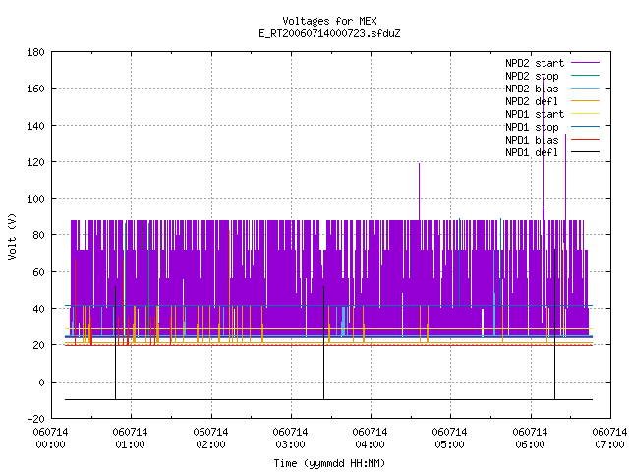629x472 pixels.
Task: Click the purple NPD2 start legend line
Action: [x=585, y=63]
